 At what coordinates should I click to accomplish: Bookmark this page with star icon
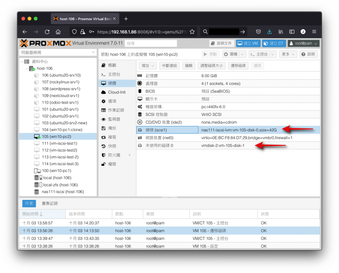tap(192, 32)
